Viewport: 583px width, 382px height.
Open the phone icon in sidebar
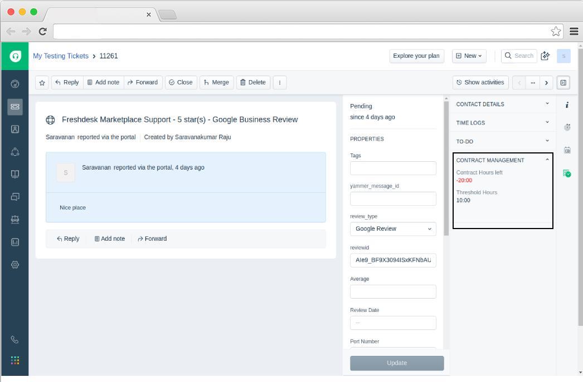[14, 339]
